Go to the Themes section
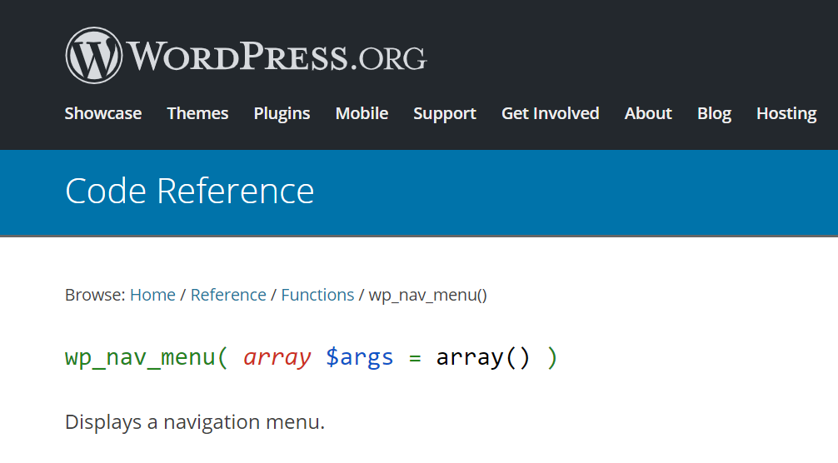Viewport: 838px width, 463px height. coord(197,113)
